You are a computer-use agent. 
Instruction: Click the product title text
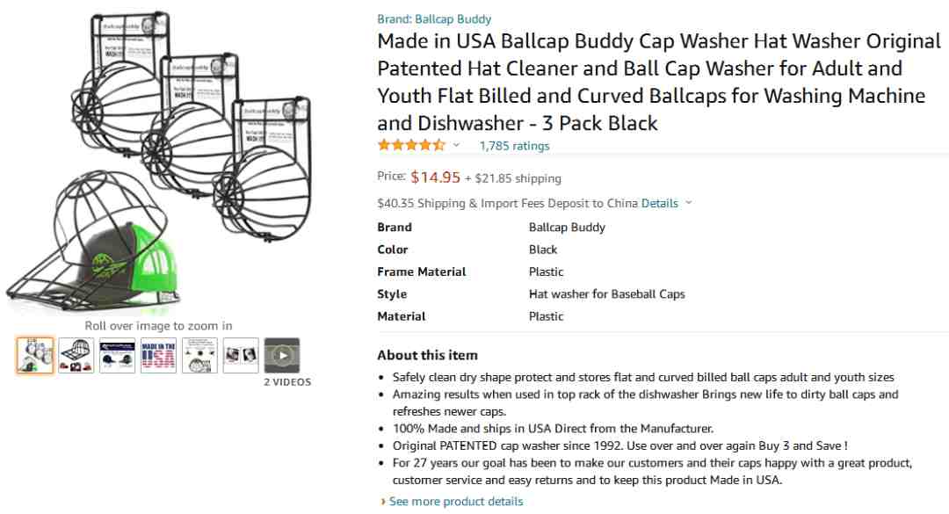click(659, 82)
